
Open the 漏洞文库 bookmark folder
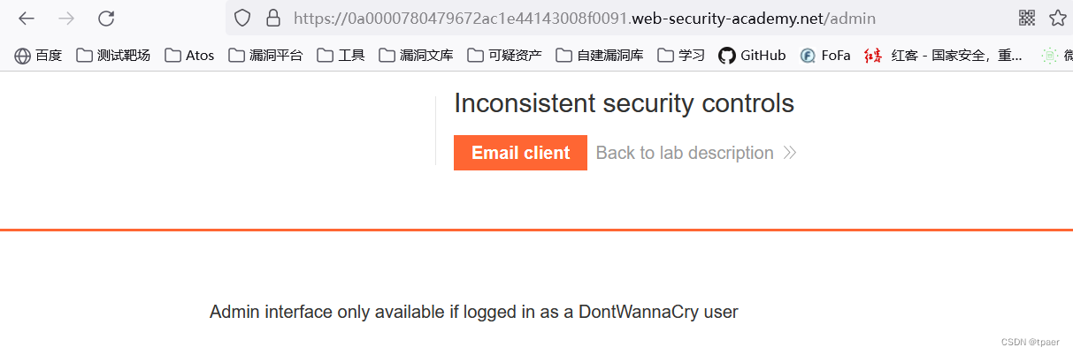(416, 56)
